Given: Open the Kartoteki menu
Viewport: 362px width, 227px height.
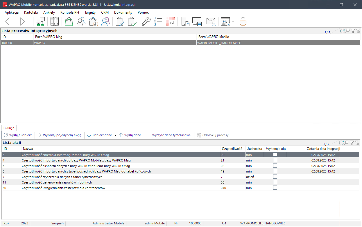Looking at the screenshot, I should tap(31, 12).
